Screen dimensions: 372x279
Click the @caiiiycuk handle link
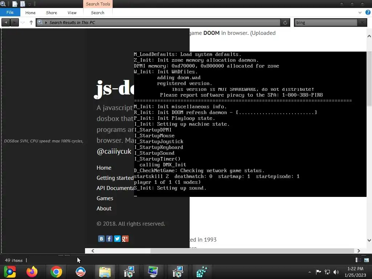click(114, 151)
